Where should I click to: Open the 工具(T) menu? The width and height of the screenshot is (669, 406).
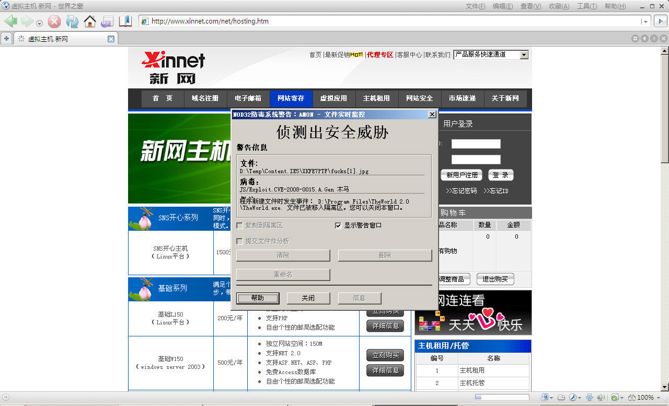[587, 6]
